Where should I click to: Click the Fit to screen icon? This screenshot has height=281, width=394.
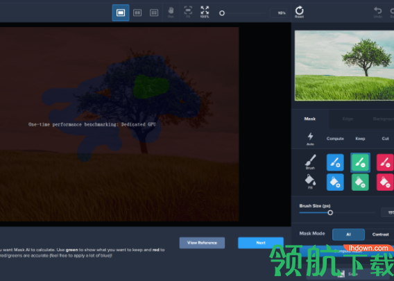[x=188, y=12]
